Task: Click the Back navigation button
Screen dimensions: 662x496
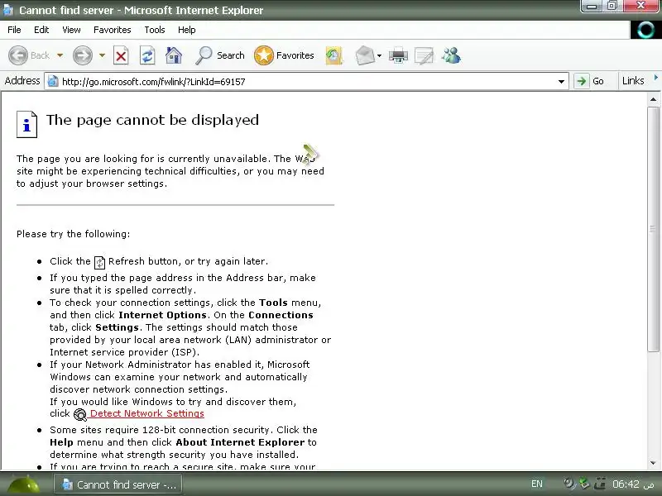Action: pyautogui.click(x=29, y=55)
